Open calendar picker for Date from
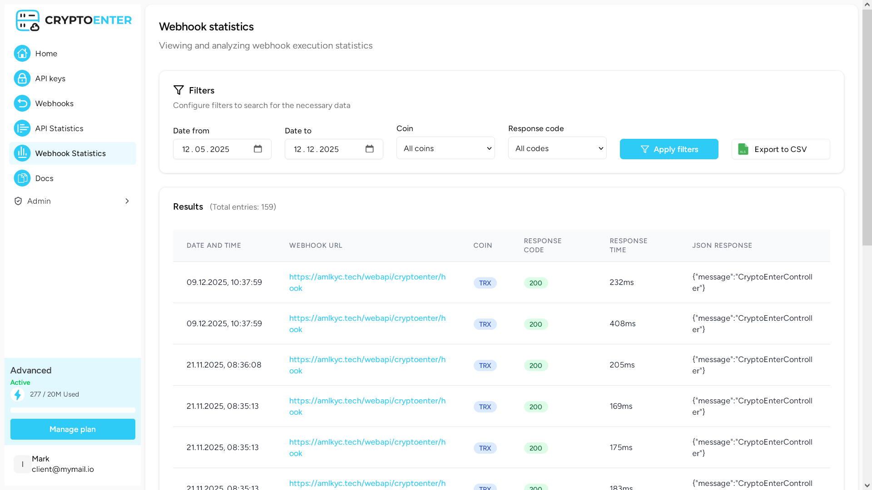The width and height of the screenshot is (872, 490). (x=258, y=149)
